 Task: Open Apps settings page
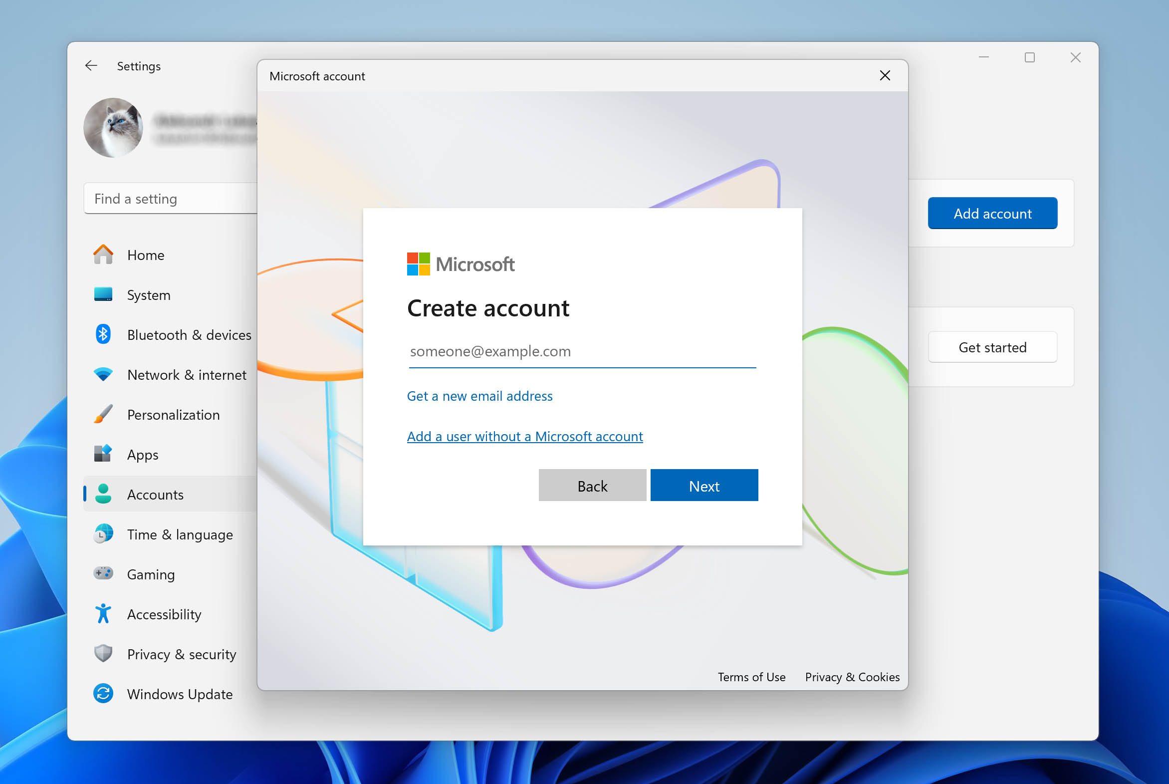(x=170, y=455)
